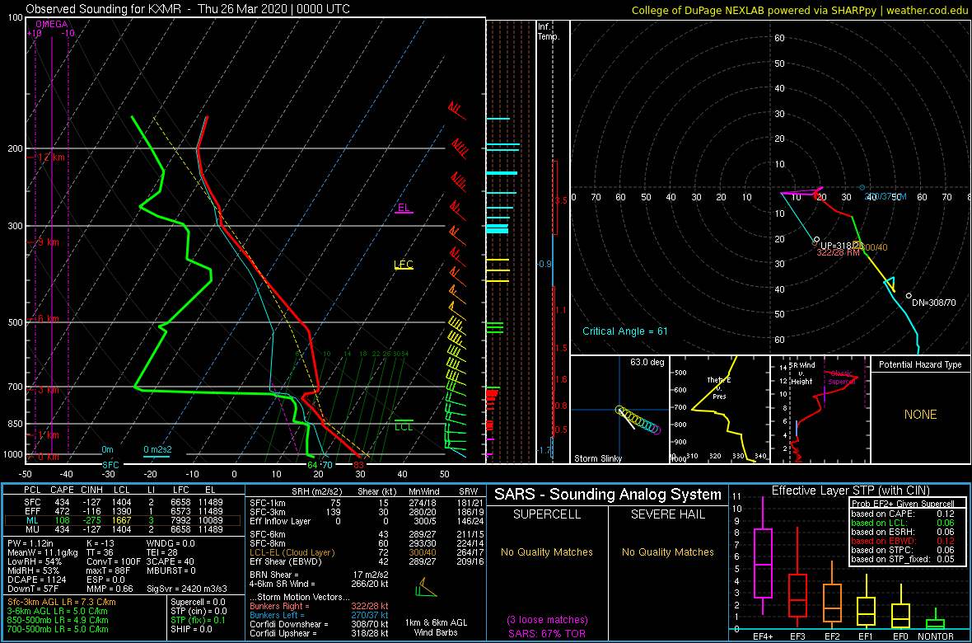Click the STP (fix) = 0.1 value

[199, 620]
